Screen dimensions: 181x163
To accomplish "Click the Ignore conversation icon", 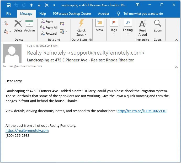I will (6, 23).
